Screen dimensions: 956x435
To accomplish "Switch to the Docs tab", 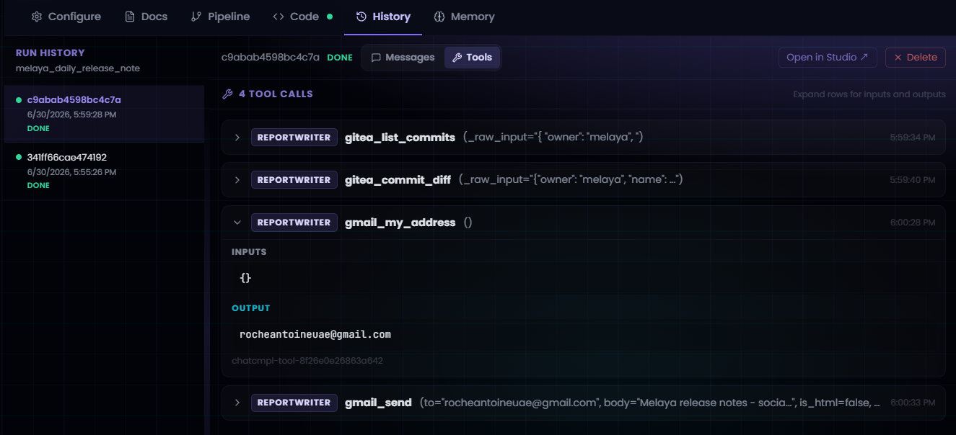I will [146, 17].
